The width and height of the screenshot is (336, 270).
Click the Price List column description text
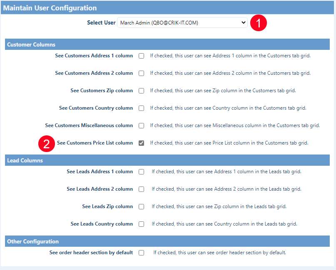pyautogui.click(x=229, y=143)
